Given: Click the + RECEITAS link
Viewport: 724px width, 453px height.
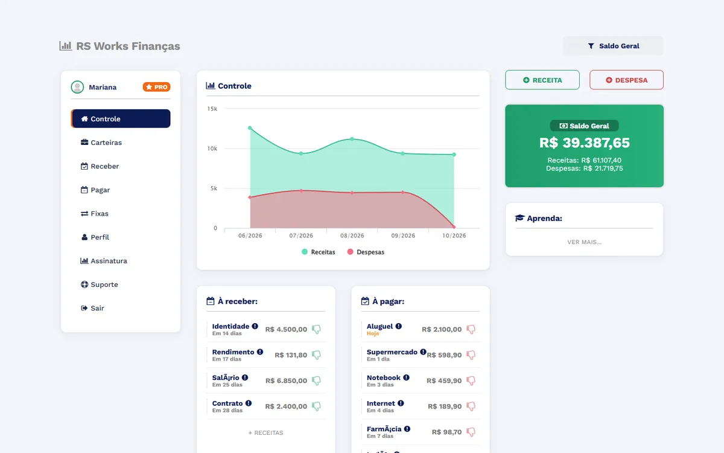Looking at the screenshot, I should 265,433.
